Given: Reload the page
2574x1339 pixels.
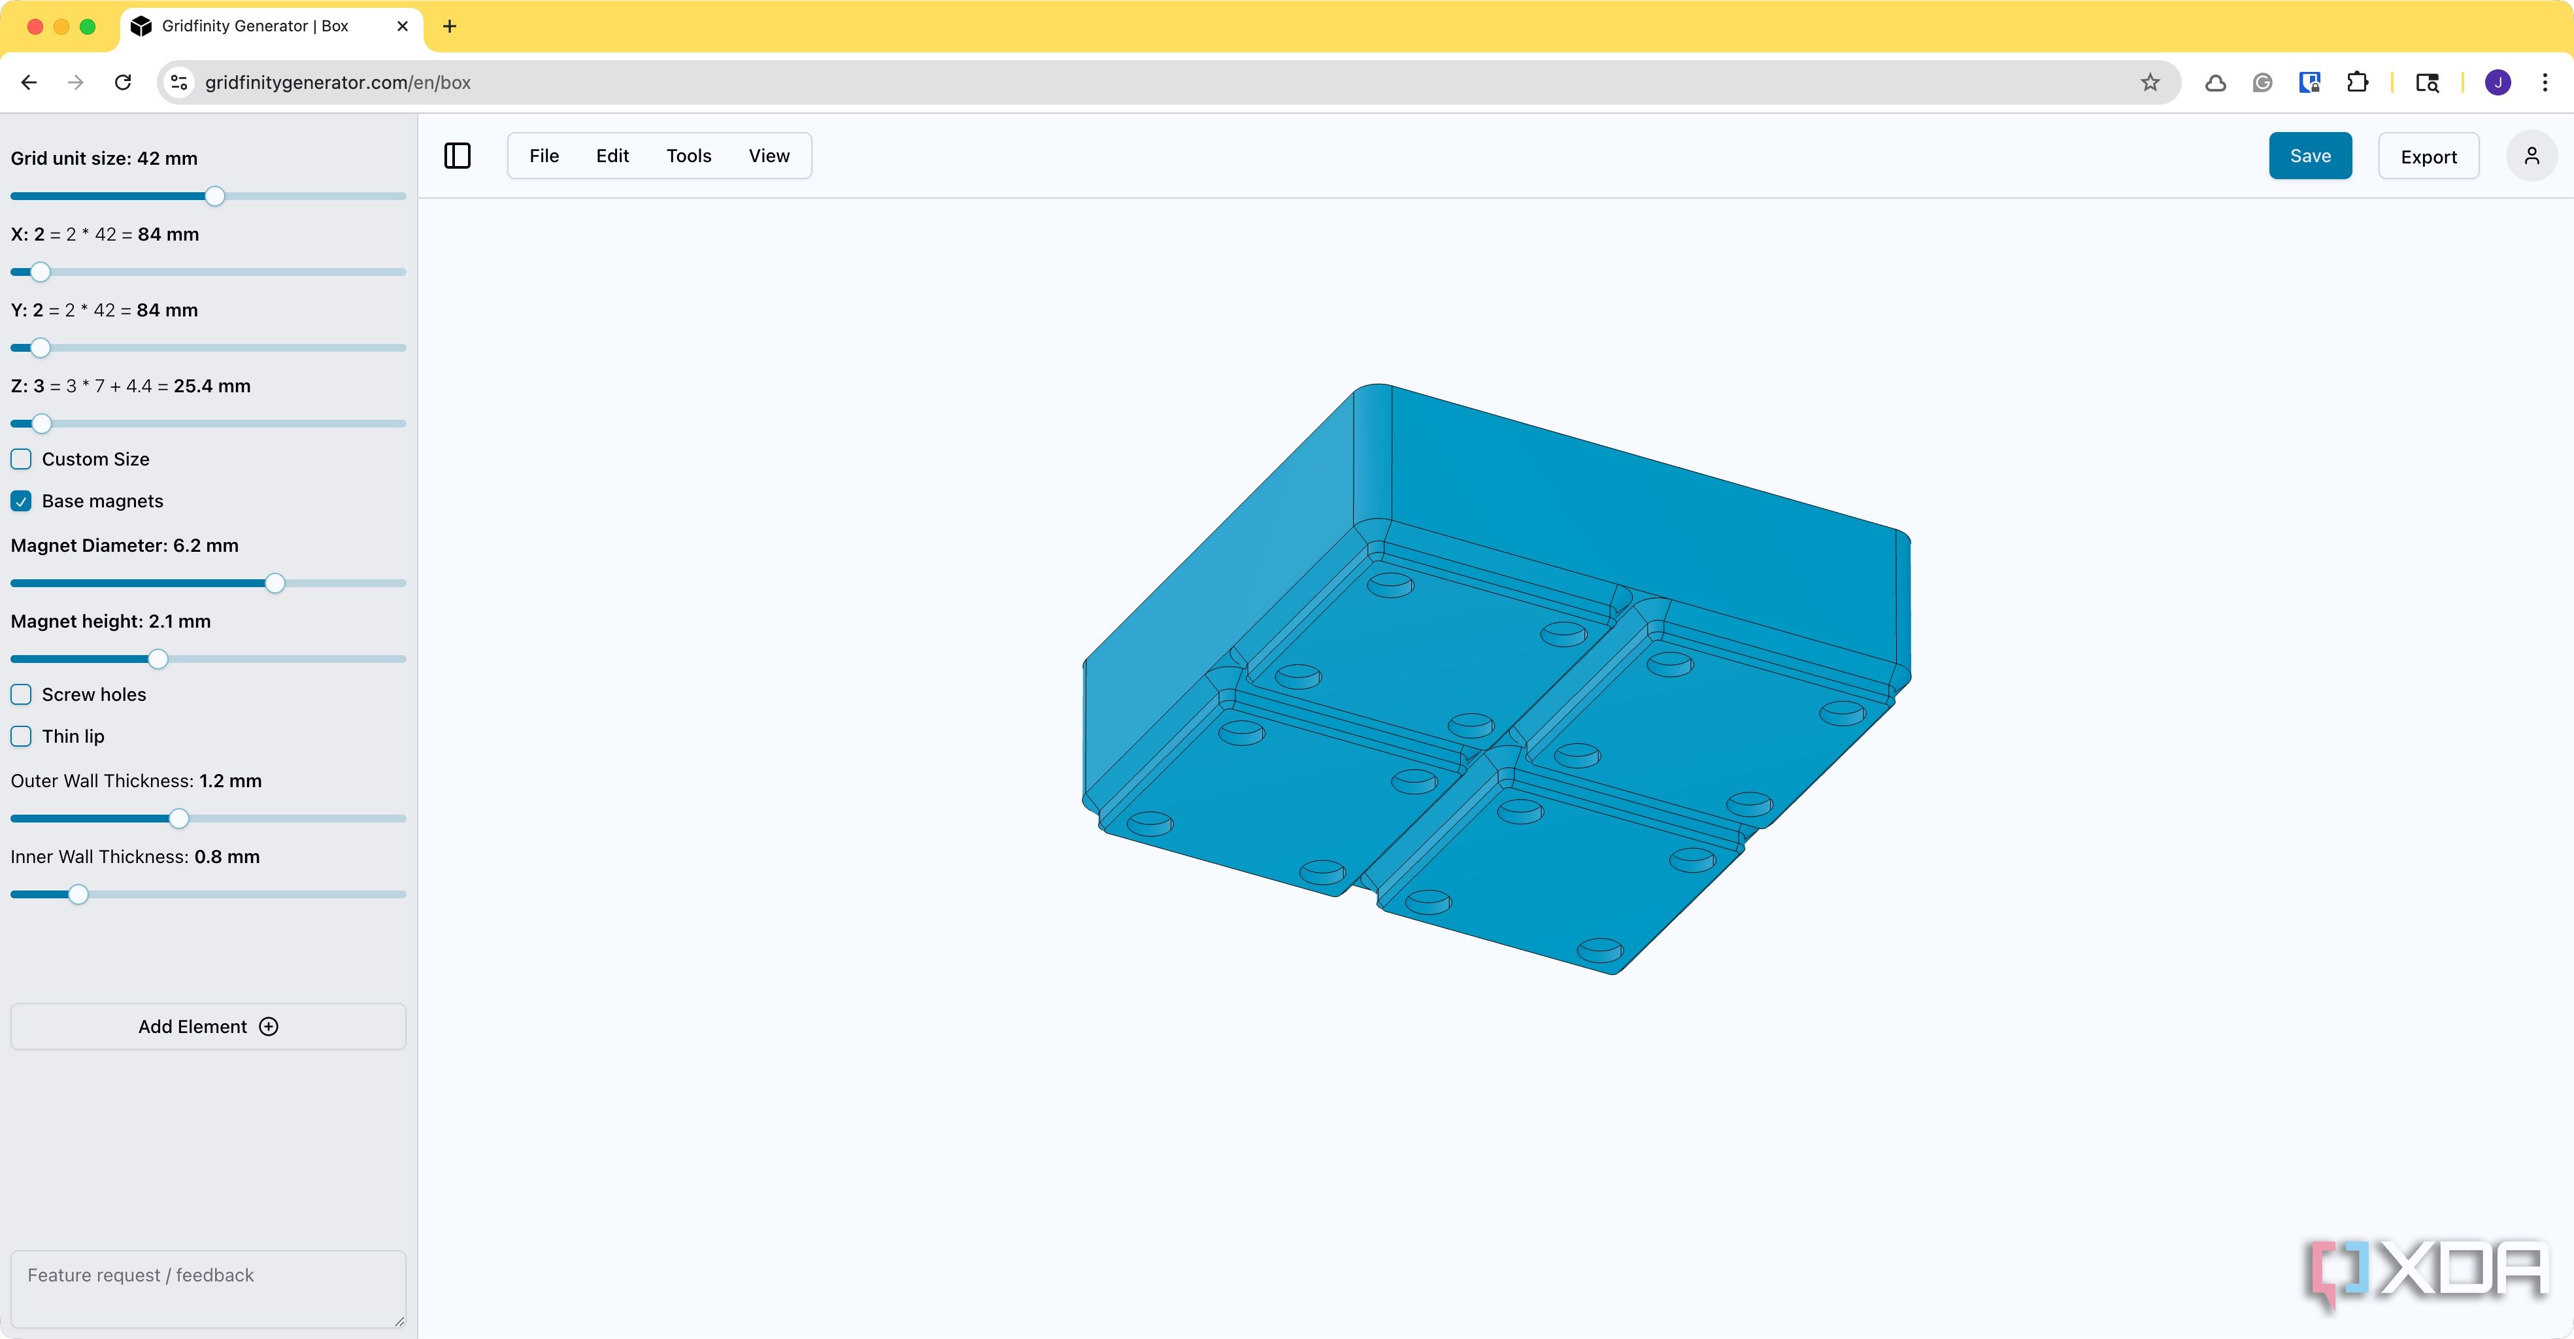Looking at the screenshot, I should click(123, 83).
